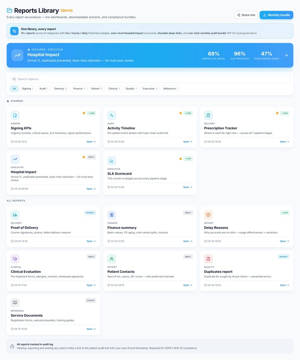
Task: Filter reports by Signing category
Action: click(27, 88)
